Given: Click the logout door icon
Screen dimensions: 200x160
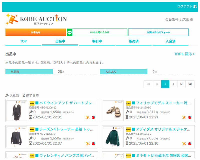Looking at the screenshot, I should pos(195,6).
